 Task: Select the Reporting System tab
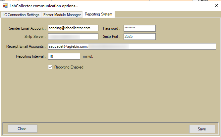pos(98,14)
